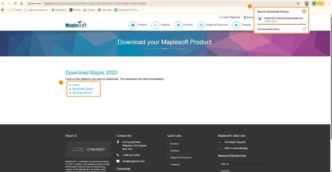332x172 pixels.
Task: Choose the Linux download link
Action: (x=76, y=85)
